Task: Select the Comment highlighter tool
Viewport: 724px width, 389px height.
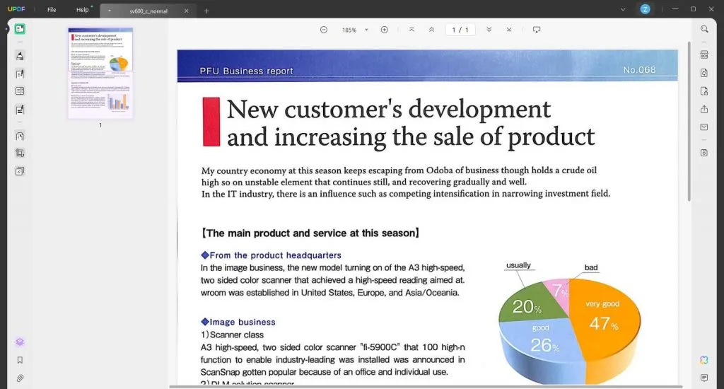Action: coord(19,56)
